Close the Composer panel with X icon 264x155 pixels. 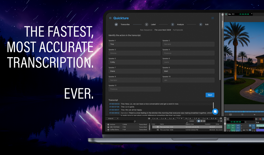point(223,15)
